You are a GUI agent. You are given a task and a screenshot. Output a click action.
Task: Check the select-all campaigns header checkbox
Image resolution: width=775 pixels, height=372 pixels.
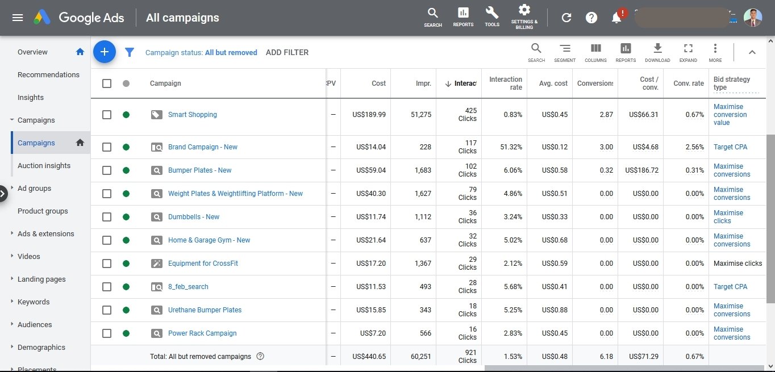[x=107, y=83]
